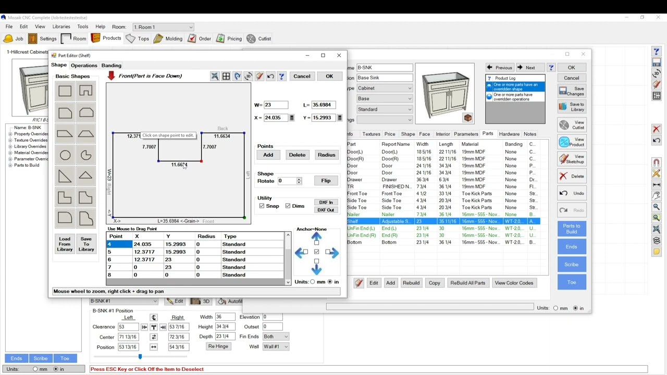Select the L-shaped basic shape
Image resolution: width=667 pixels, height=375 pixels.
[x=65, y=197]
